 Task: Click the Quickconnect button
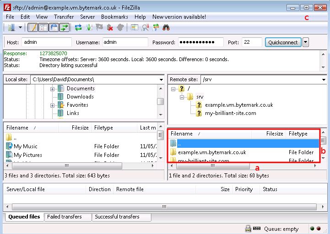(283, 42)
